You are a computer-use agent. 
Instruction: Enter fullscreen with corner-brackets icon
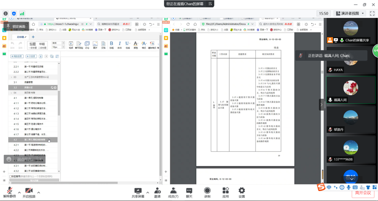pyautogui.click(x=372, y=14)
